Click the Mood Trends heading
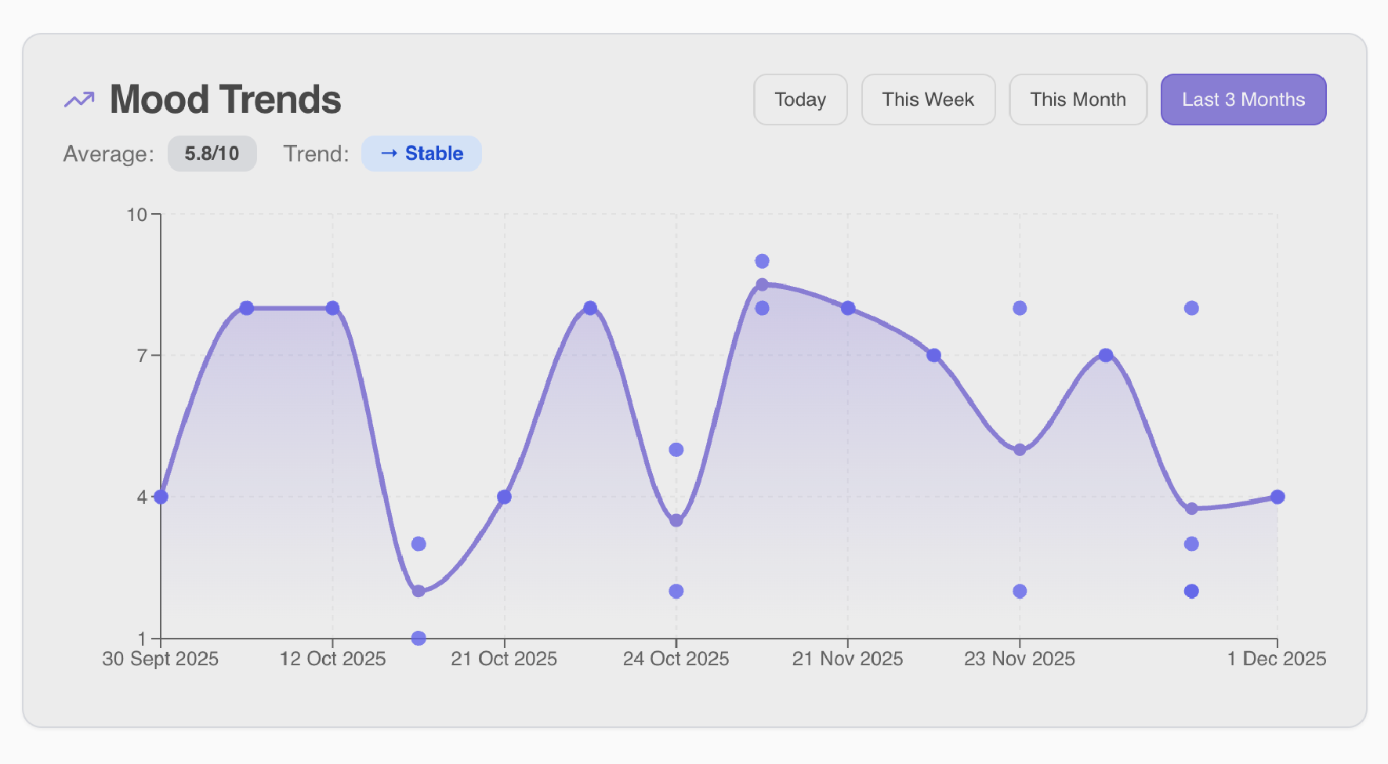This screenshot has width=1388, height=764. (226, 100)
